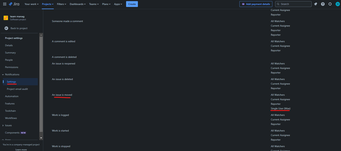341x151 pixels.
Task: Click 'An issue is reopened' event
Action: (63, 64)
